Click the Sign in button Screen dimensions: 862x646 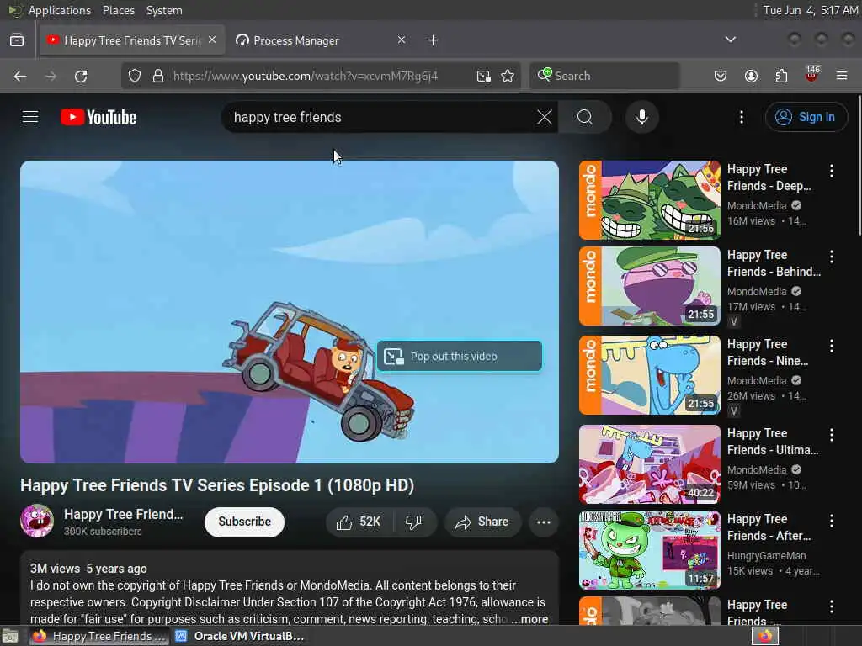[806, 117]
